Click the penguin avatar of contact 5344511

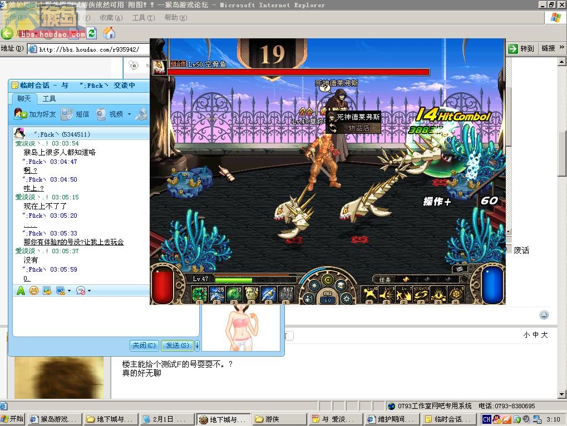point(19,133)
